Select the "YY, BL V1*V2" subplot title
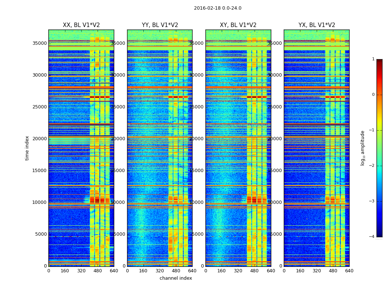The image size is (388, 296). [x=160, y=25]
